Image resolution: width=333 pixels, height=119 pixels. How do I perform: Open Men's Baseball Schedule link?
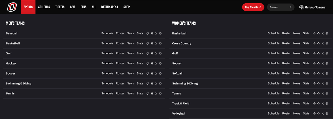(107, 33)
